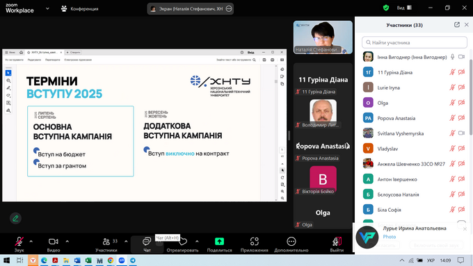Open the Zoom Workplace dropdown chevron
The height and width of the screenshot is (266, 473).
(x=47, y=8)
